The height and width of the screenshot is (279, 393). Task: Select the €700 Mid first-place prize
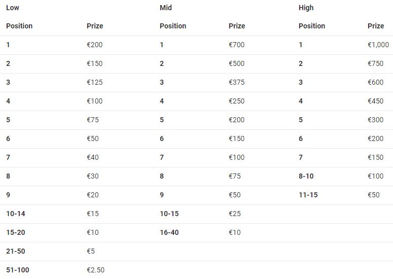(236, 45)
